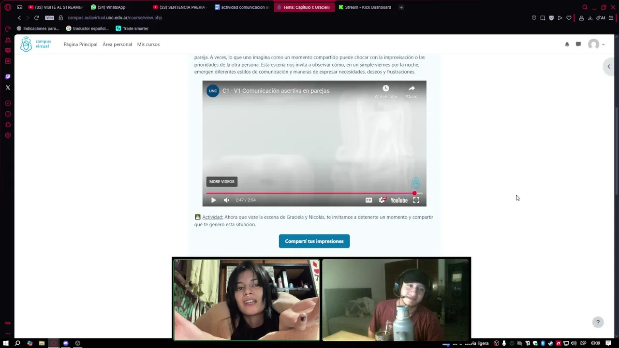Click the Campus Virtual logo
The image size is (619, 348).
tap(35, 44)
